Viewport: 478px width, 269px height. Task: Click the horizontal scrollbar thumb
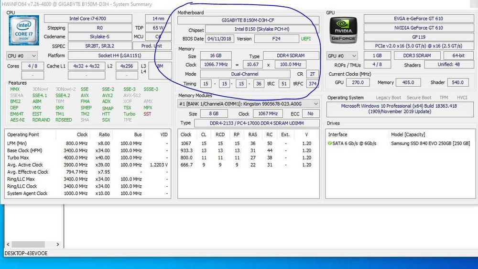click(28, 244)
